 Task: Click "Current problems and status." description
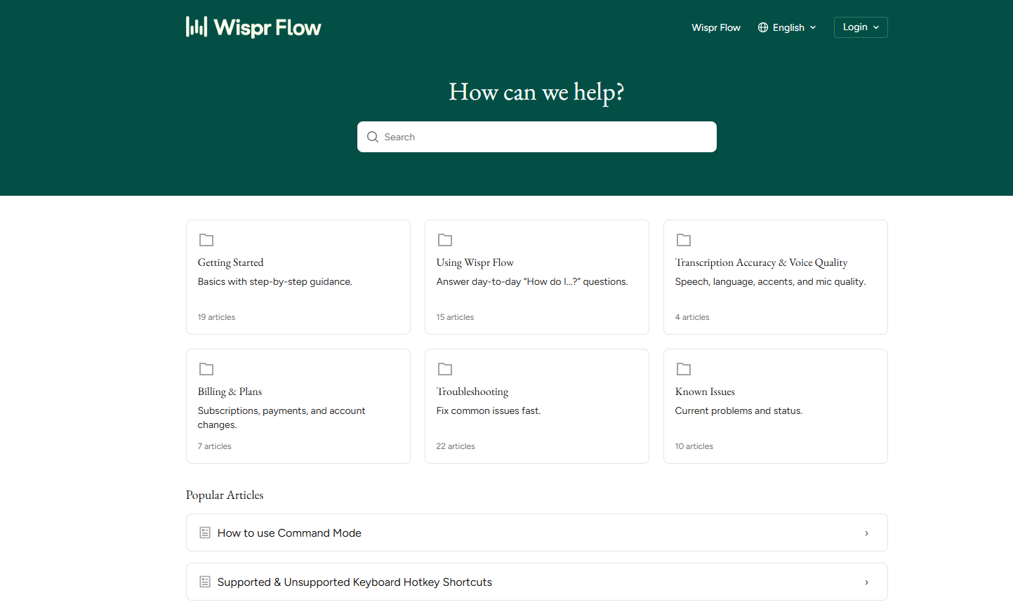coord(739,410)
